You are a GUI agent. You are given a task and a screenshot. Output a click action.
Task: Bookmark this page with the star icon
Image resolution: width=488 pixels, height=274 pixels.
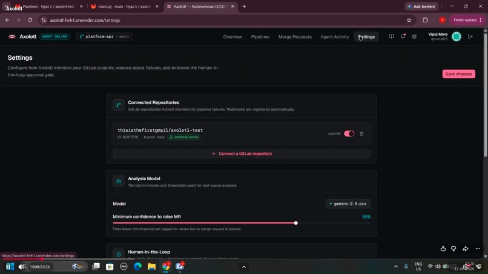pos(409,20)
